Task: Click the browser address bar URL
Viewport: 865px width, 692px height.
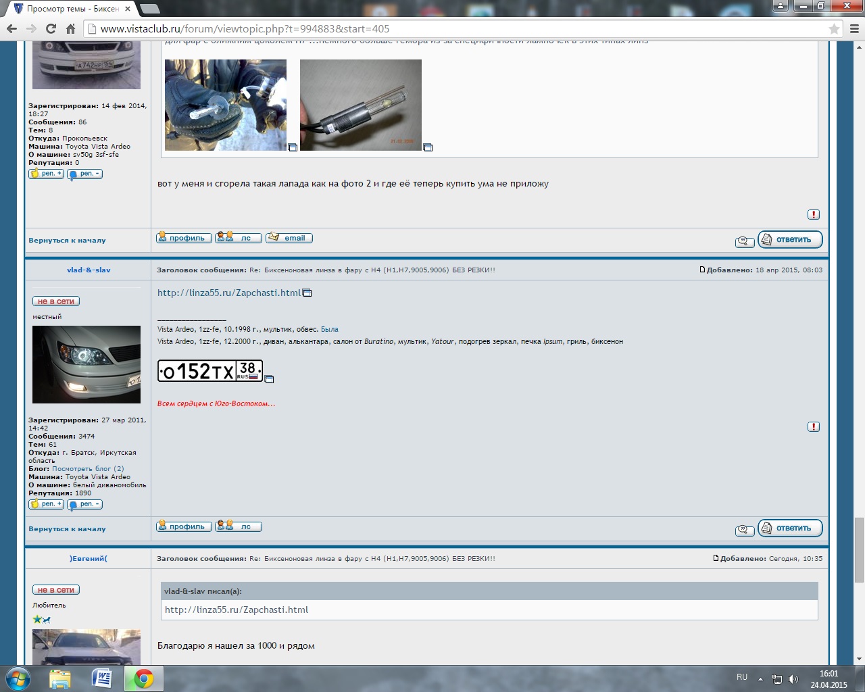Action: tap(245, 29)
